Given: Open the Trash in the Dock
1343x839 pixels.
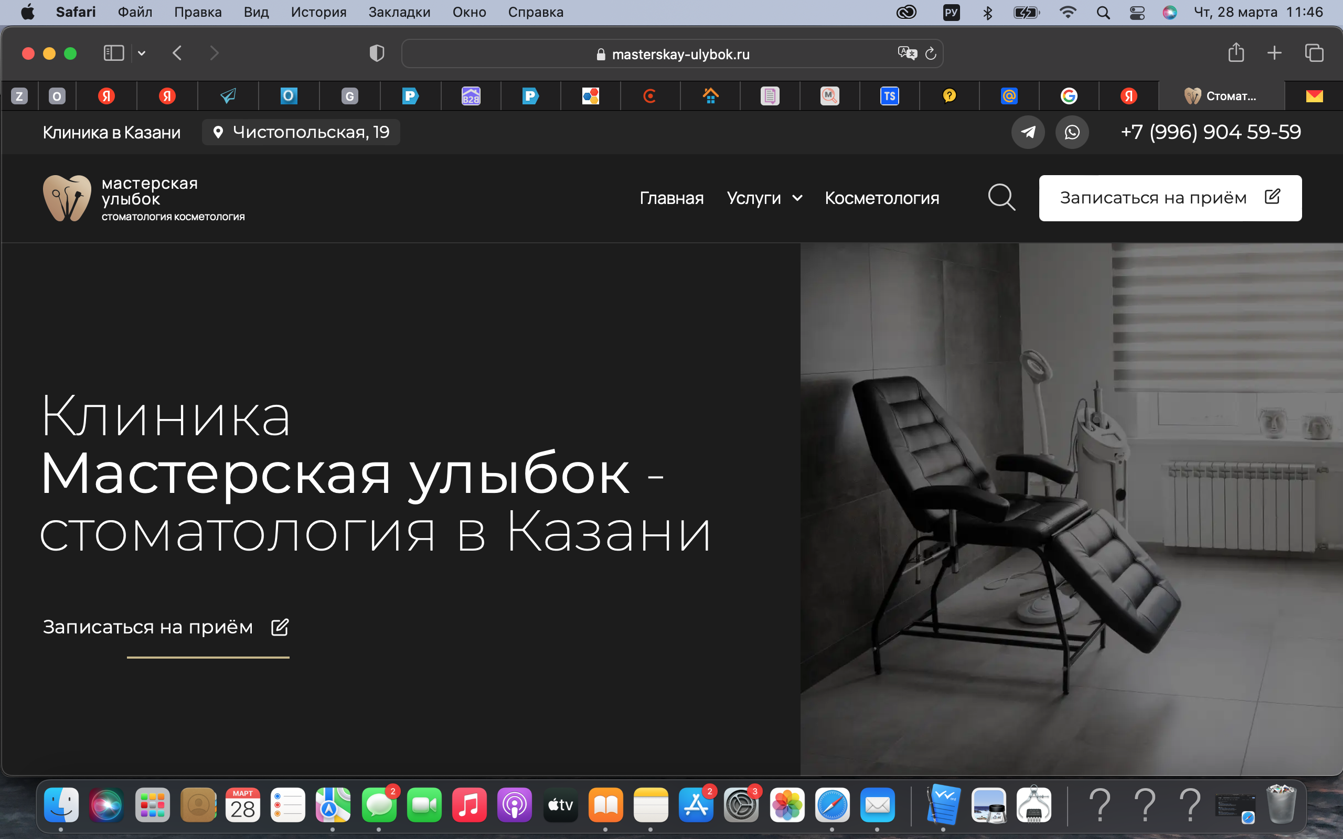Looking at the screenshot, I should click(x=1282, y=804).
